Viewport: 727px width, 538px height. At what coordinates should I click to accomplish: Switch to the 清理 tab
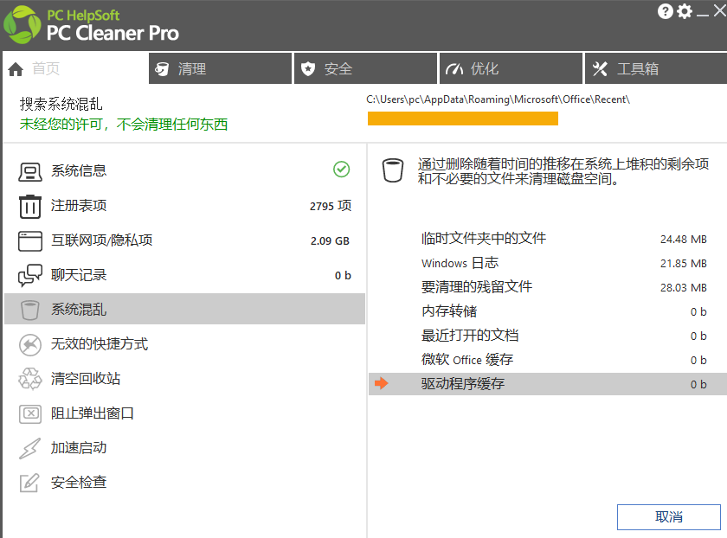click(220, 69)
